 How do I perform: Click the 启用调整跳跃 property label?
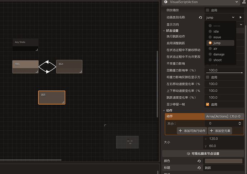pyautogui.click(x=176, y=43)
